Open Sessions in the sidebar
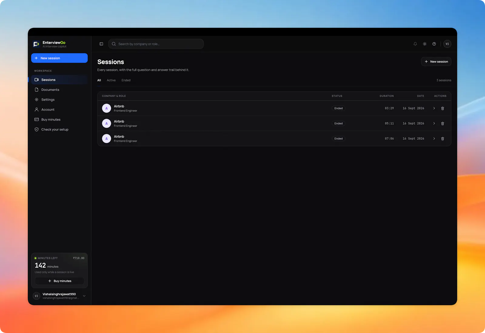Screen dimensions: 485x333 pos(59,80)
